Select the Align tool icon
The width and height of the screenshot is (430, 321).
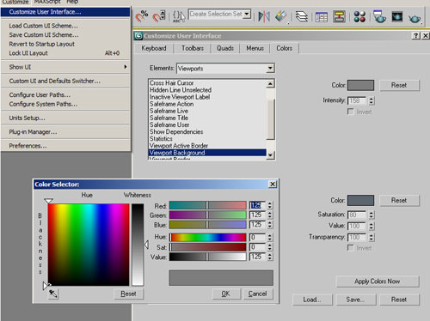pyautogui.click(x=281, y=16)
